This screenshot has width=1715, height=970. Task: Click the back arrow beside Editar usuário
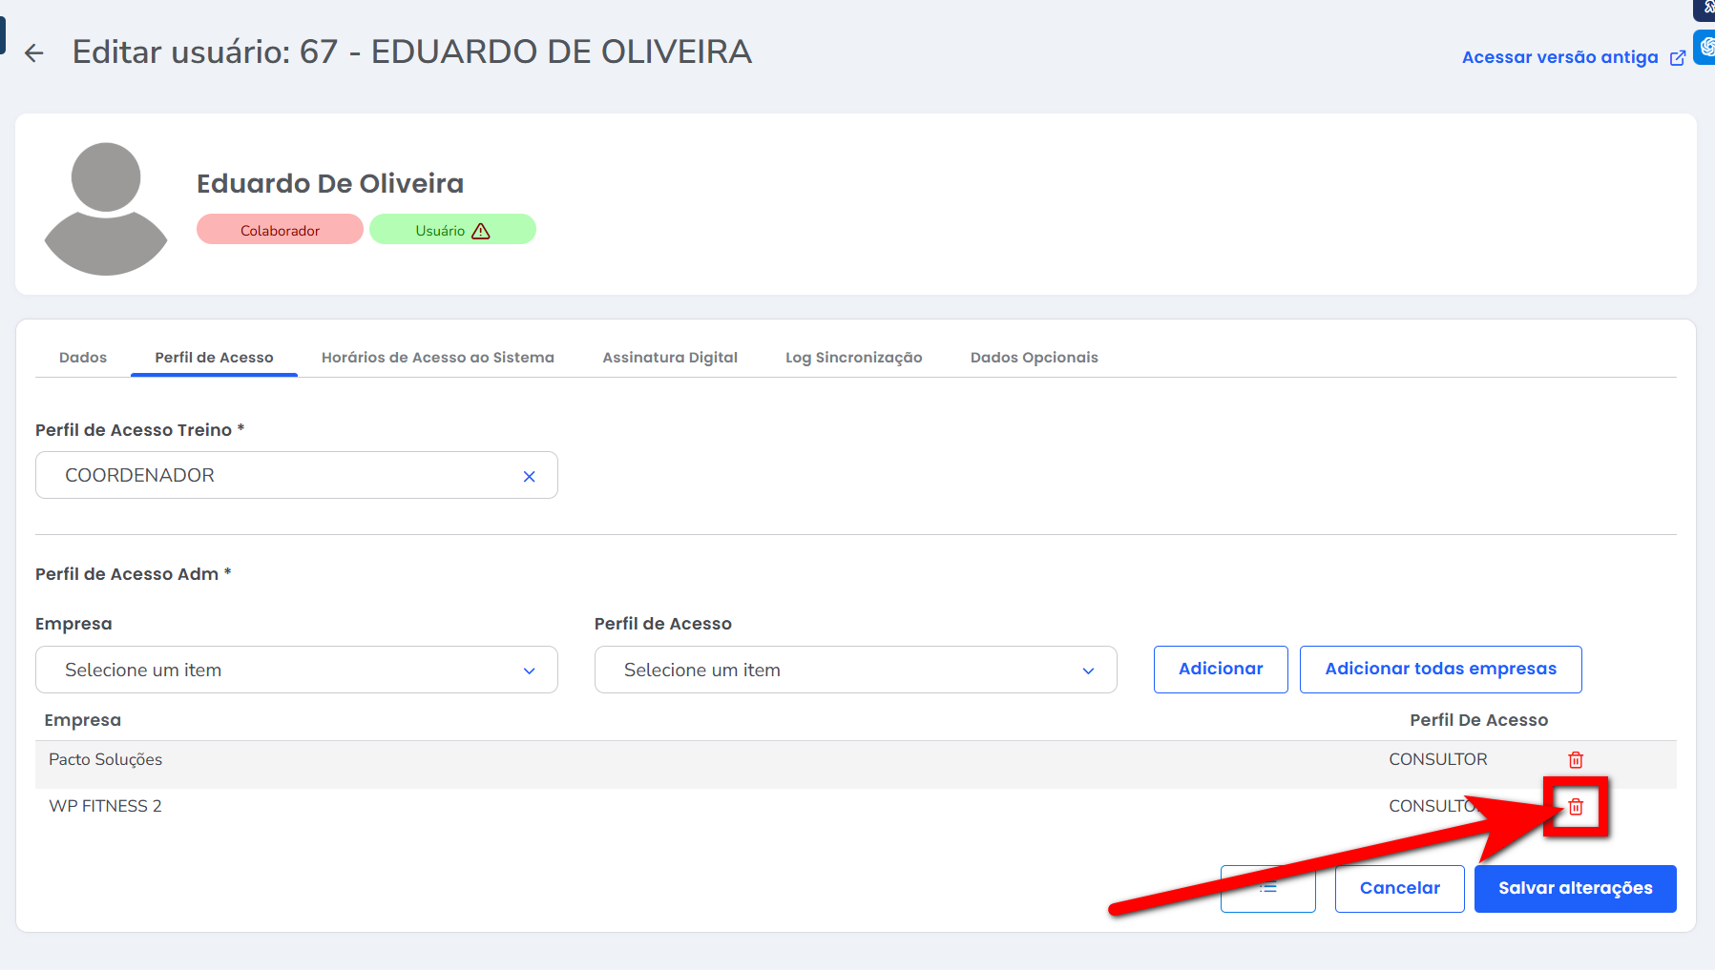click(x=34, y=53)
